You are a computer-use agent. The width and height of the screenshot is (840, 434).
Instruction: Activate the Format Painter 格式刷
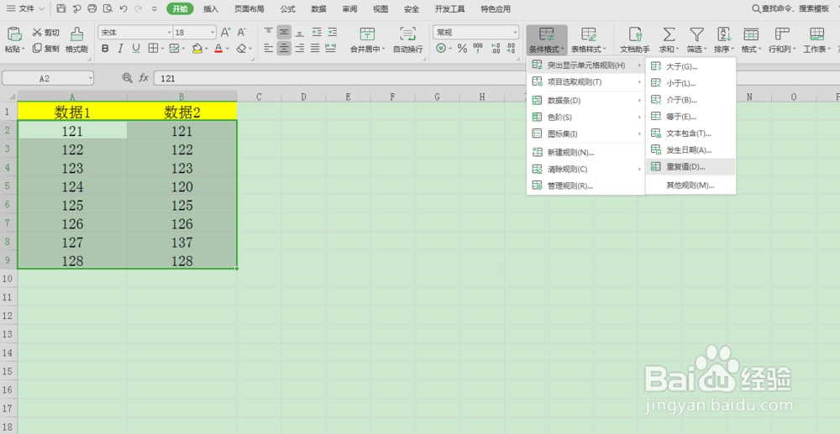click(76, 39)
